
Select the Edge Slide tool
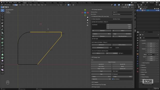[2, 64]
